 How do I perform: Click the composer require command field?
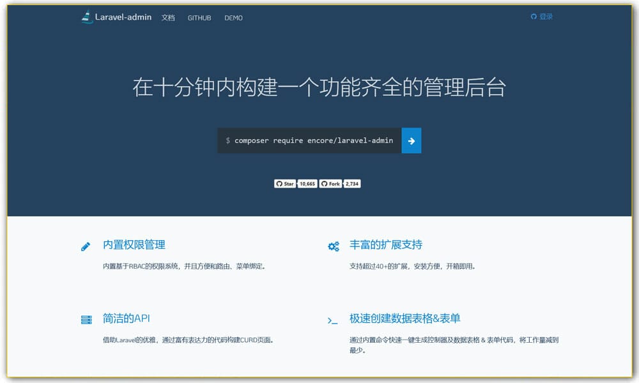[x=310, y=140]
